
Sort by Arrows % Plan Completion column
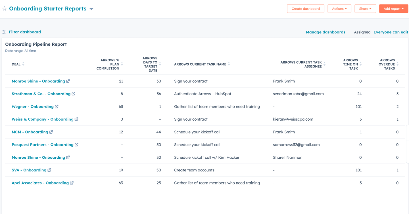[122, 64]
